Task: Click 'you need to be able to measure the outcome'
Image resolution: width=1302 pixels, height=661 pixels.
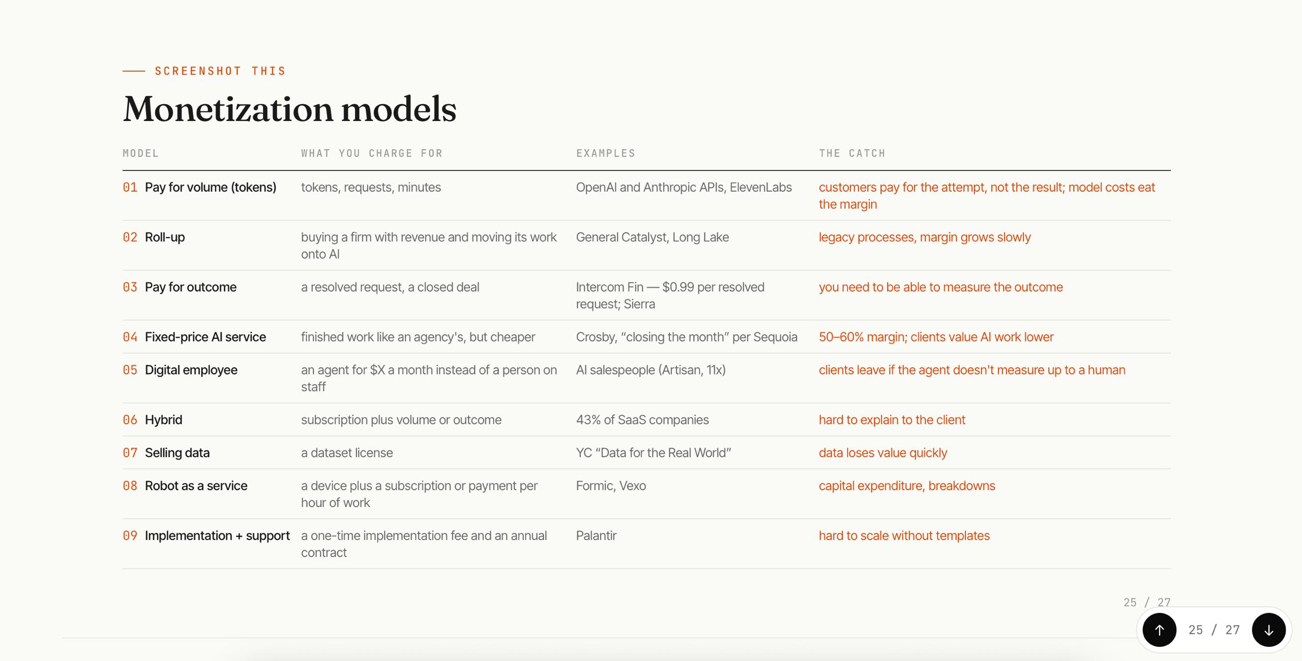Action: [x=941, y=287]
